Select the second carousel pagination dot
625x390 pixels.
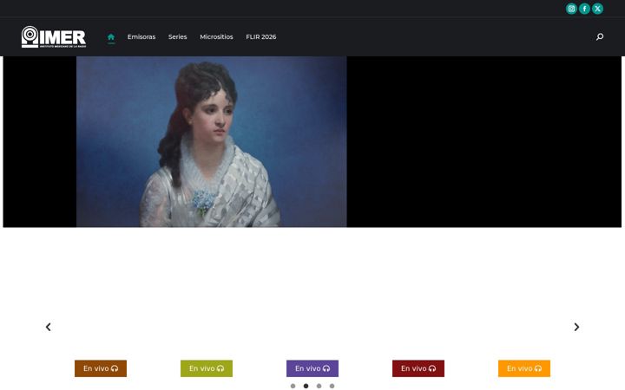pos(306,386)
